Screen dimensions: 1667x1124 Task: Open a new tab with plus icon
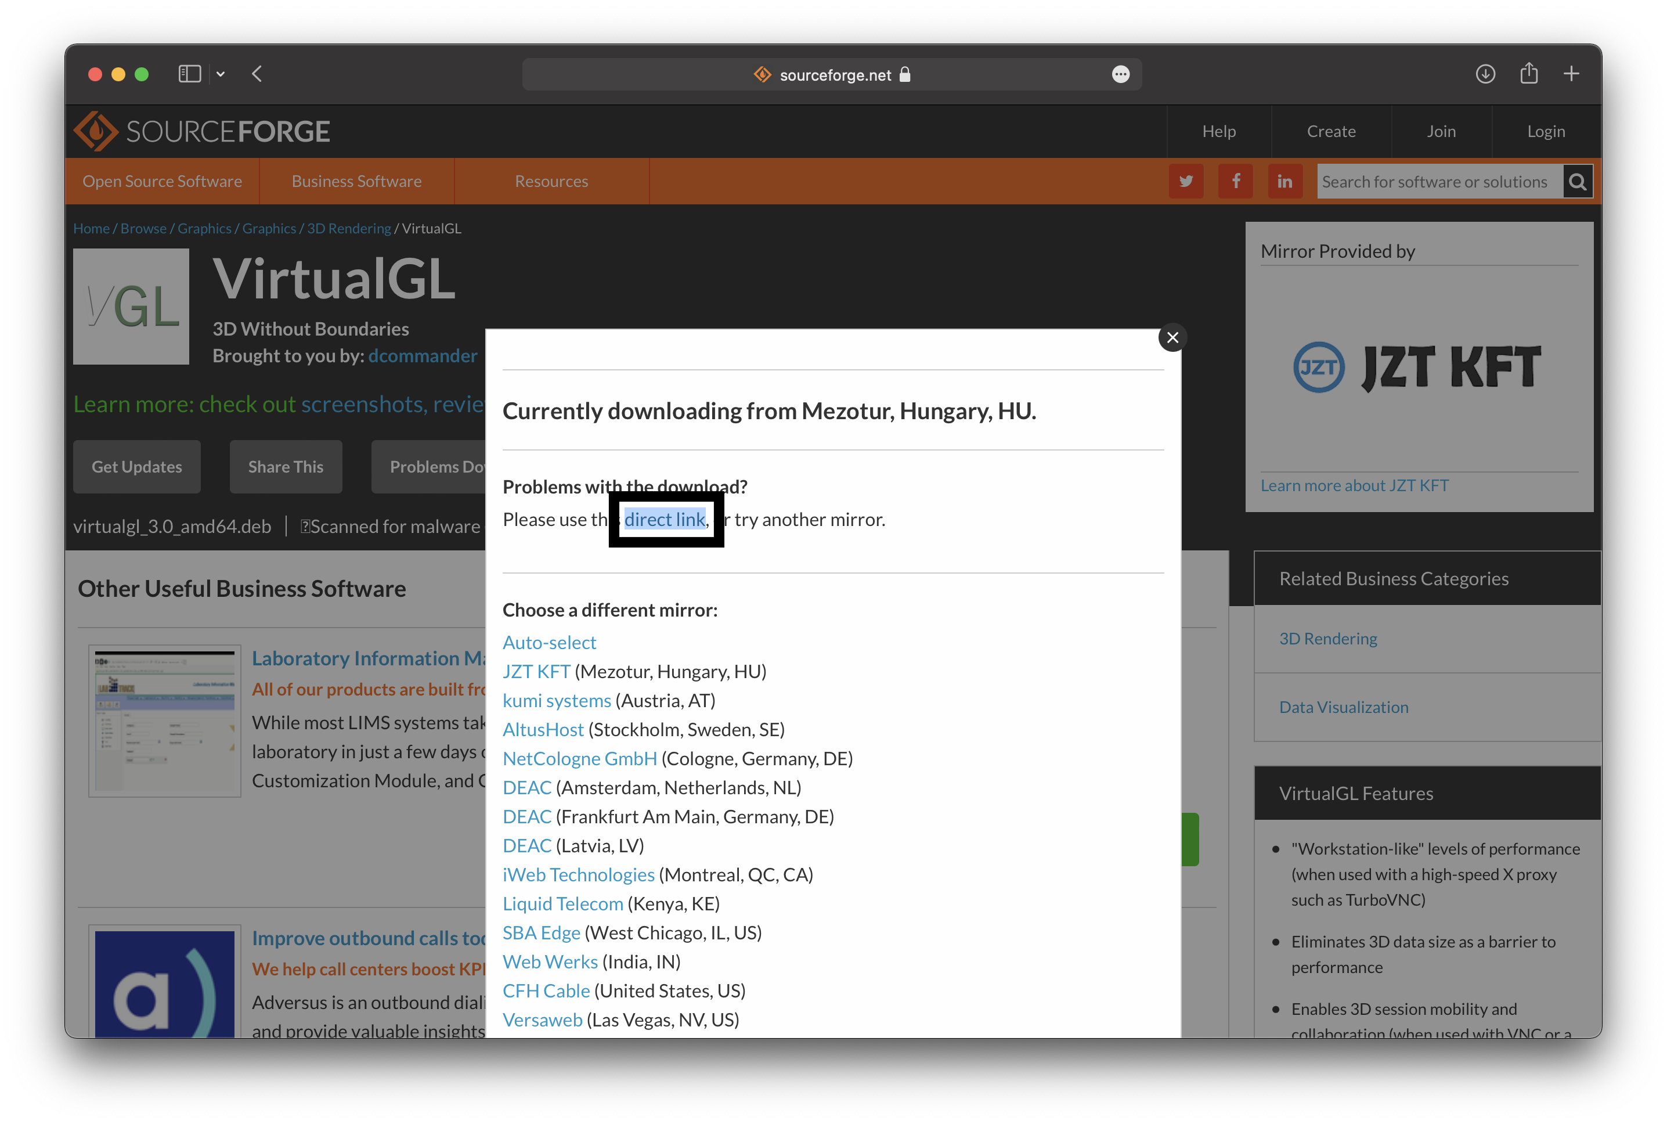coord(1571,74)
